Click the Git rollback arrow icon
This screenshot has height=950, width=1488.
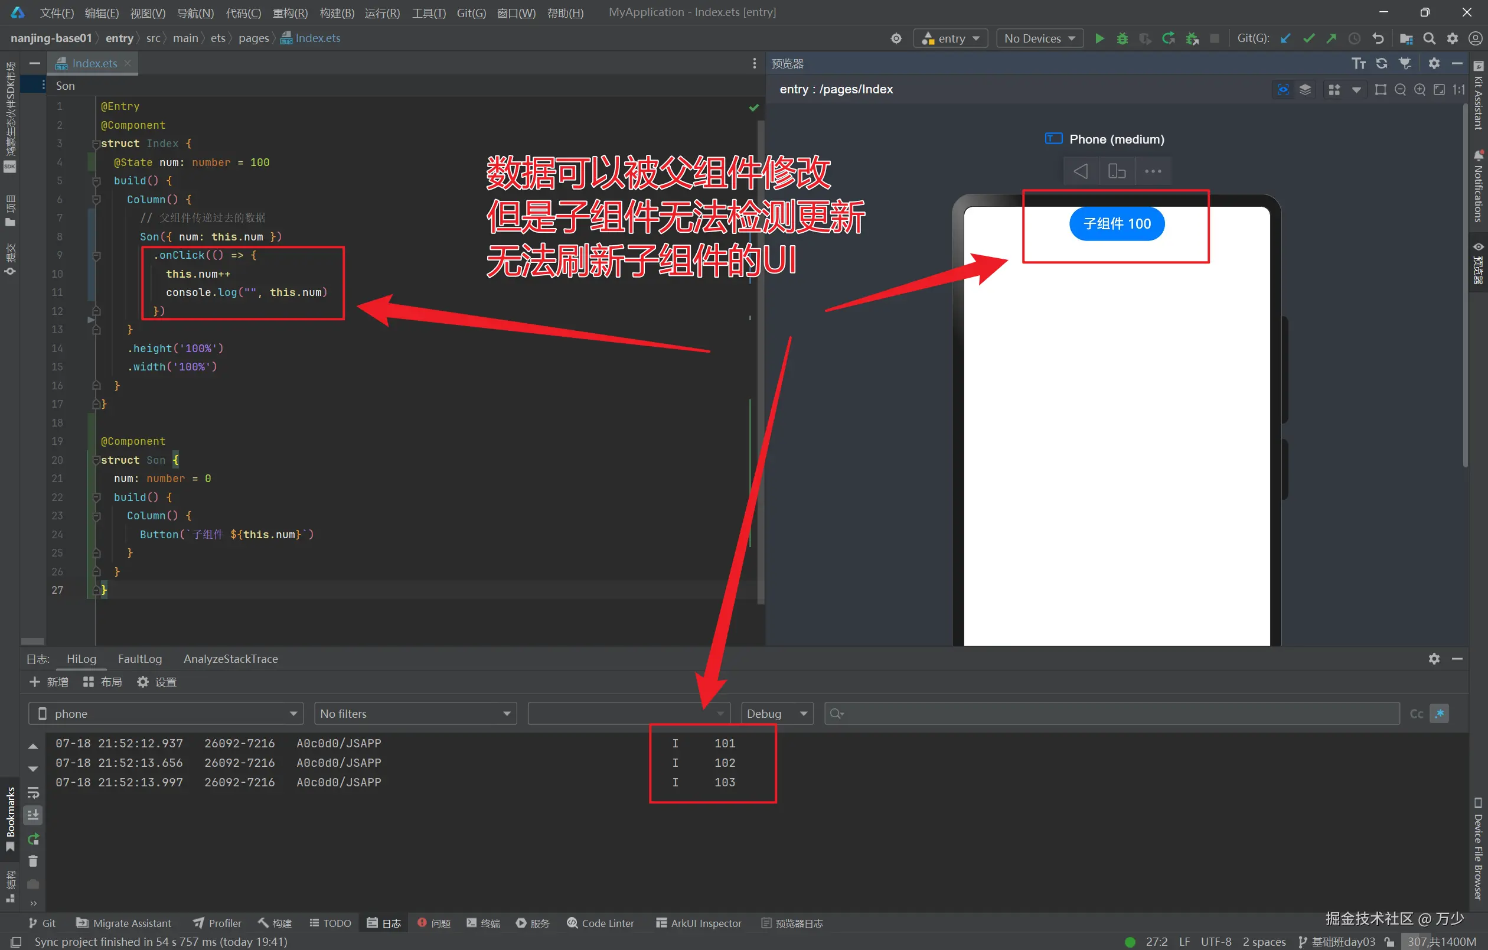(x=1378, y=38)
